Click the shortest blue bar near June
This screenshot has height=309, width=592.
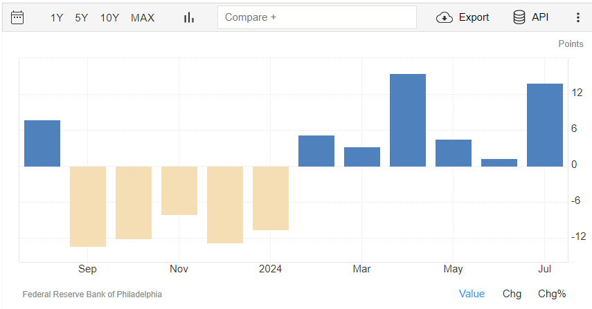click(499, 162)
